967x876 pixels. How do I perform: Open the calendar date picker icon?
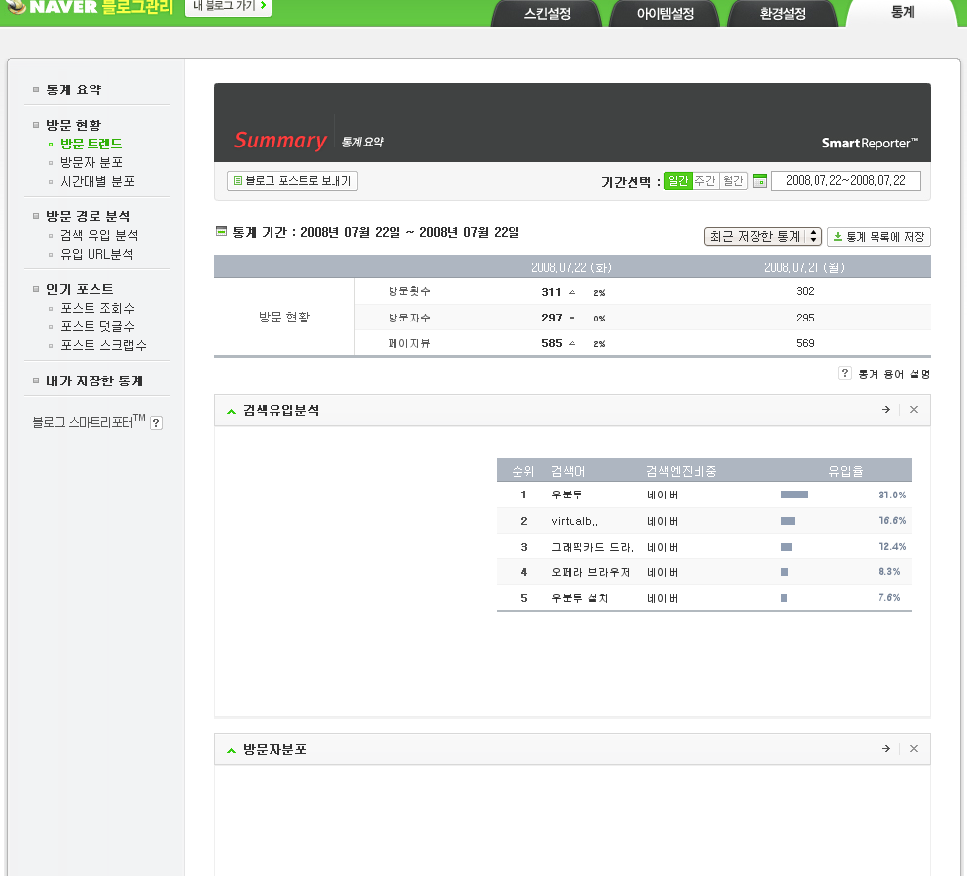(759, 181)
